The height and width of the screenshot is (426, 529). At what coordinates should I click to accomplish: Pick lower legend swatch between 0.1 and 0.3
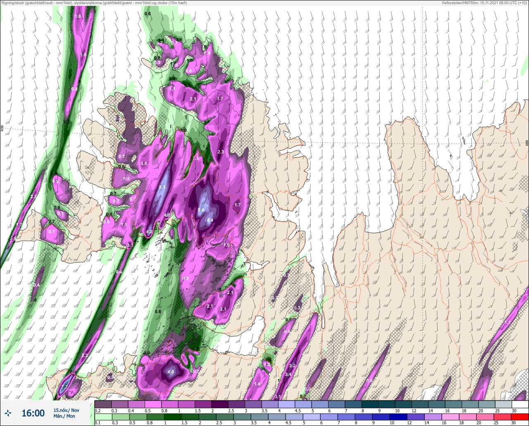[x=103, y=417]
